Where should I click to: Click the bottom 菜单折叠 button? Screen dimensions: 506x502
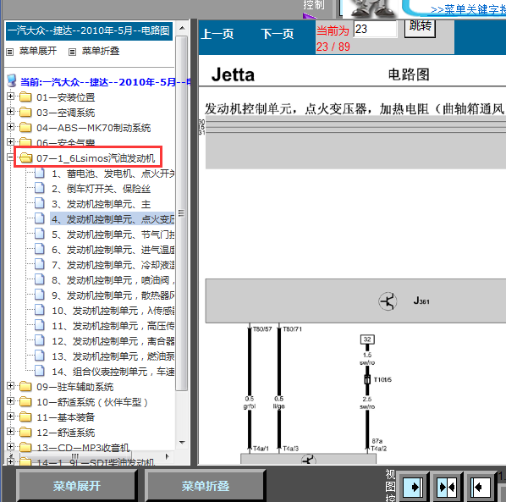click(206, 486)
